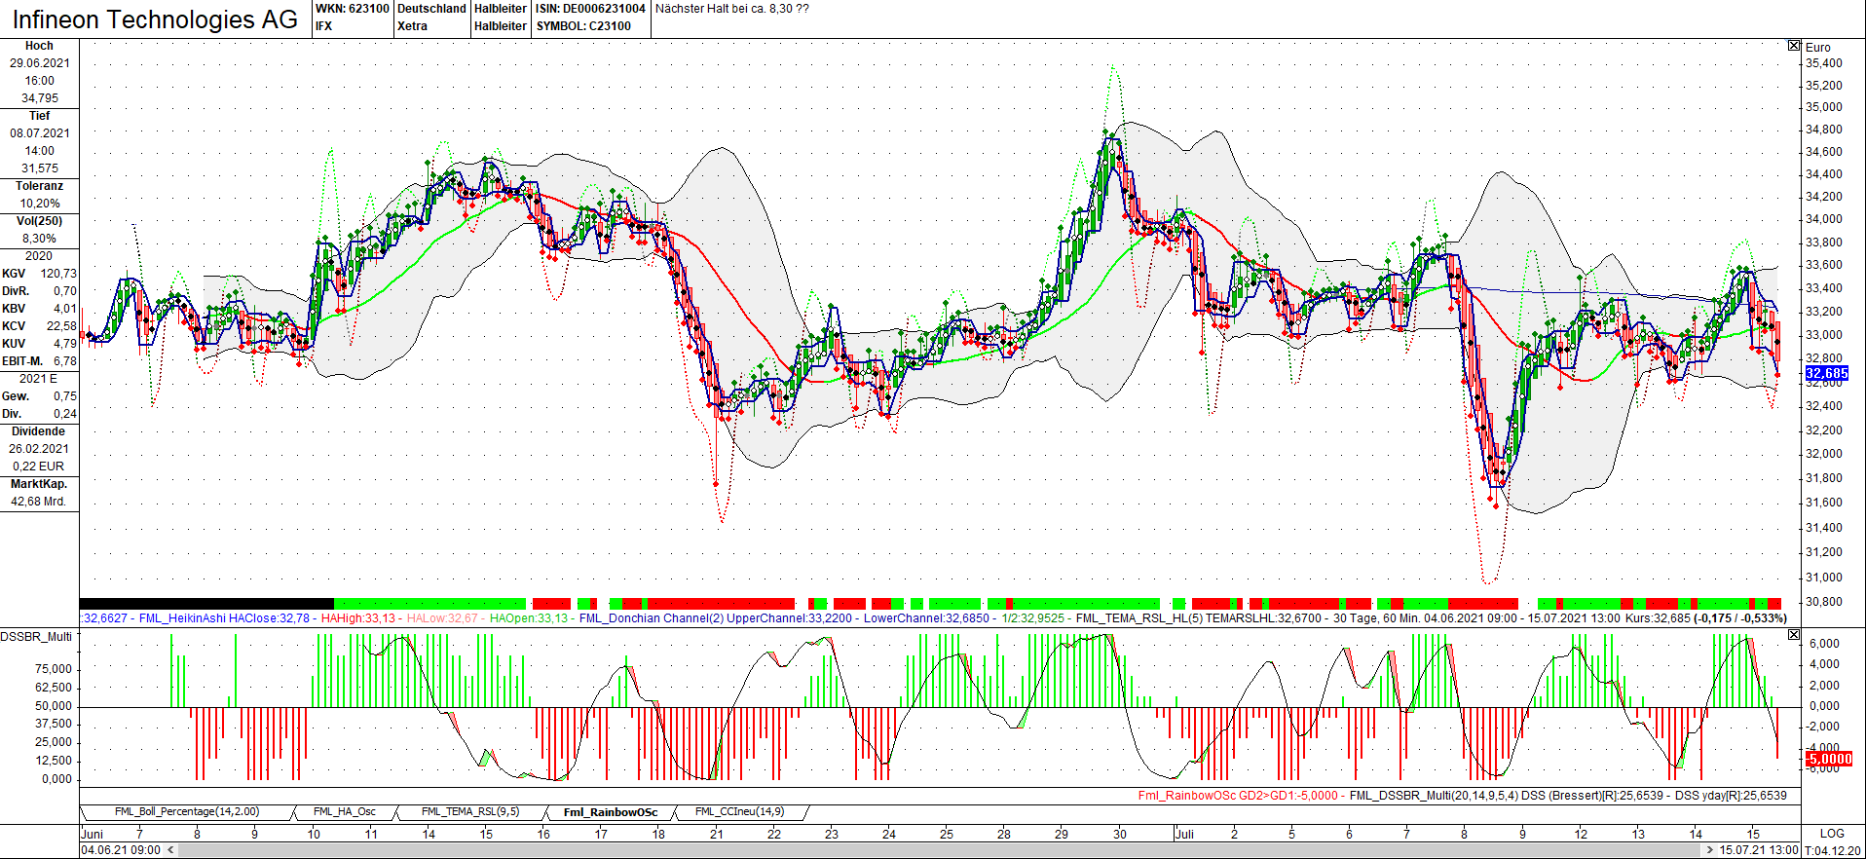Click the KGV row value 120,73
This screenshot has width=1866, height=859.
pyautogui.click(x=58, y=274)
